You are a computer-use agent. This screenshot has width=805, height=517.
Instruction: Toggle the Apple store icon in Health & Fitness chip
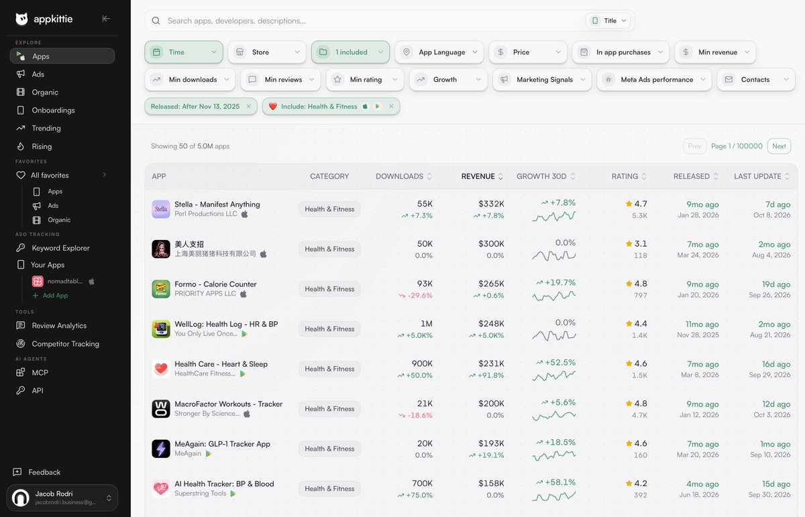[365, 107]
